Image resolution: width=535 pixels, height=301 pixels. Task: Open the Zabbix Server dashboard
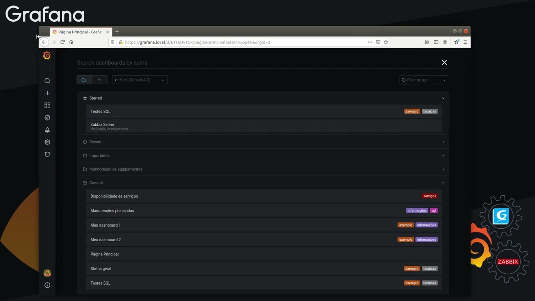tap(264, 126)
